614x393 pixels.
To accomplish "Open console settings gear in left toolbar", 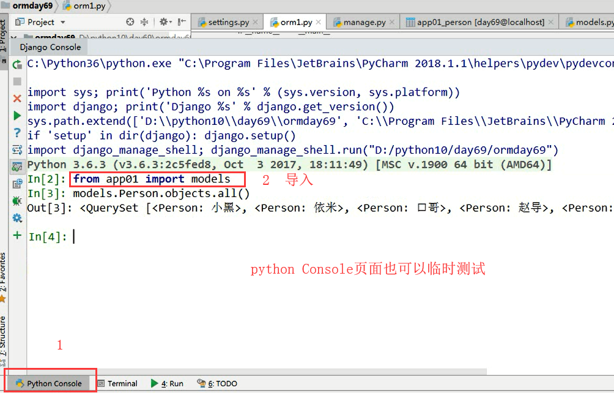I will pos(17,218).
